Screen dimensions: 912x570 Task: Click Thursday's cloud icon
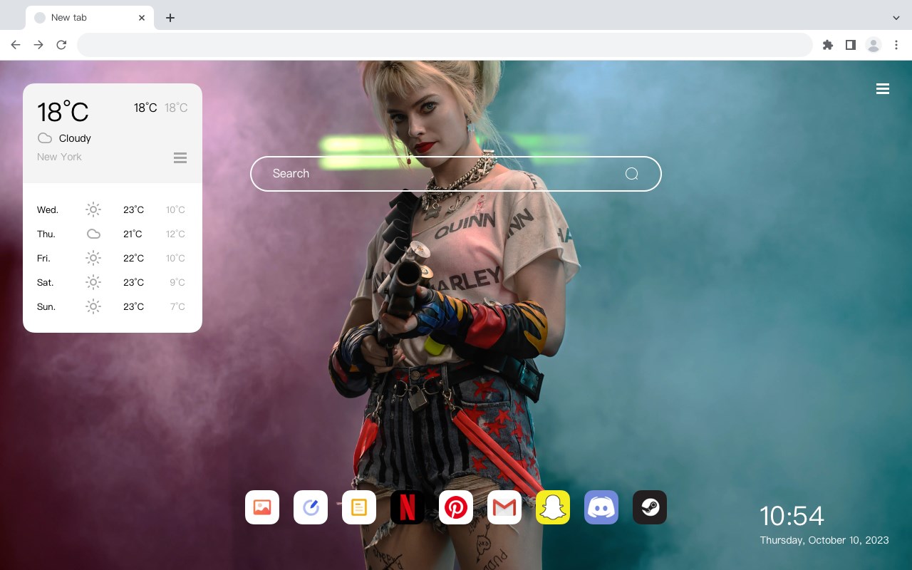(93, 234)
